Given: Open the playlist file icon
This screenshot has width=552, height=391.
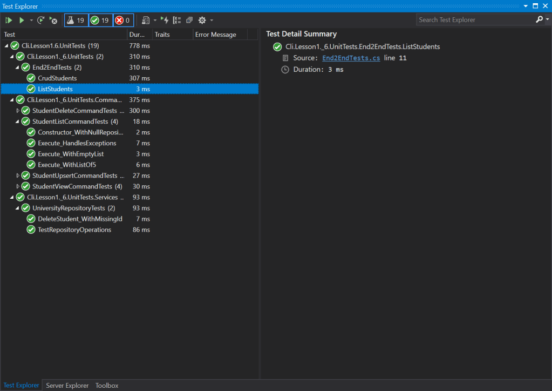Looking at the screenshot, I should 146,20.
